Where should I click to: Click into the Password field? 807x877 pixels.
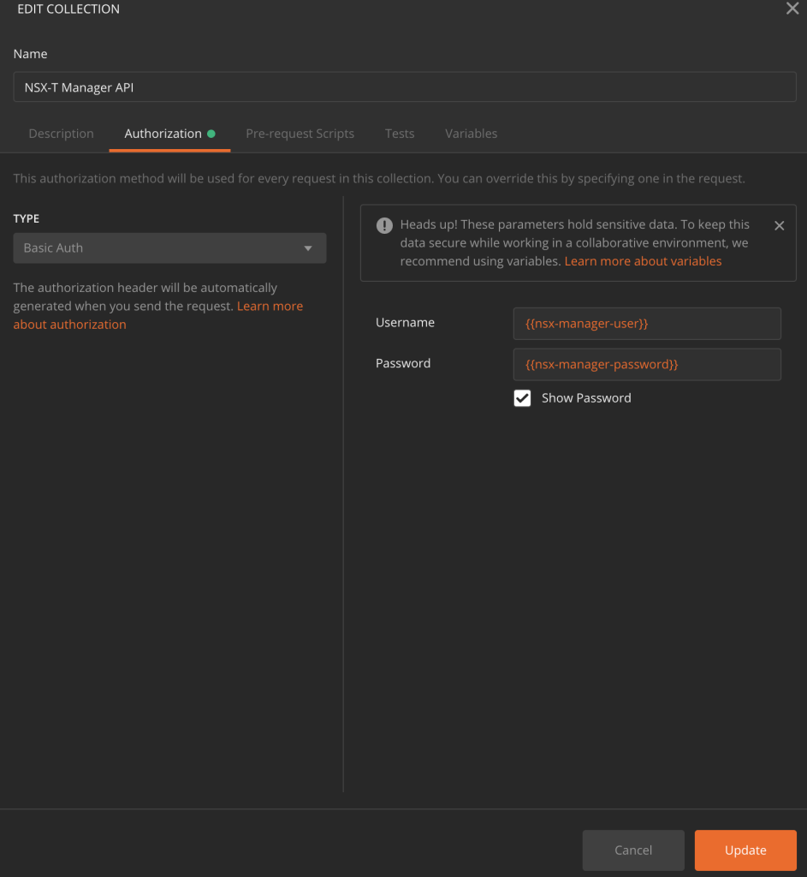pos(646,364)
